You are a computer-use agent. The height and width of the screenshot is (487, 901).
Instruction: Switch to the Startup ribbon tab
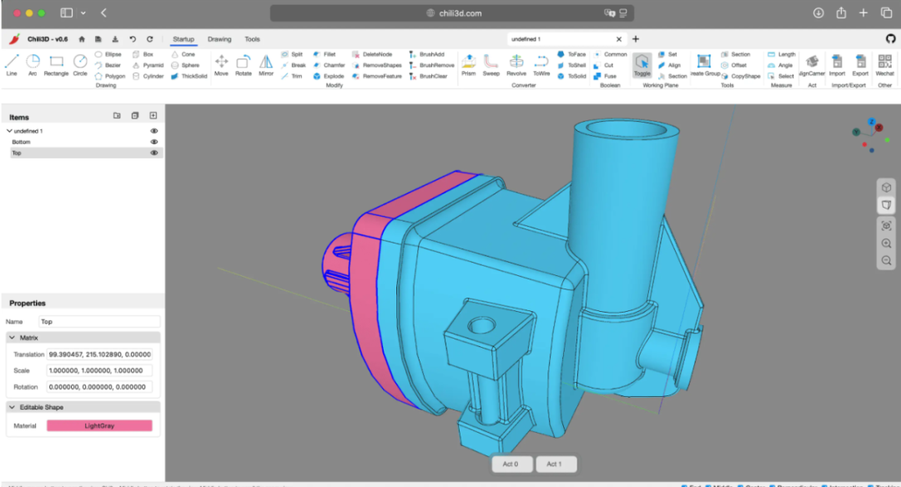[184, 39]
